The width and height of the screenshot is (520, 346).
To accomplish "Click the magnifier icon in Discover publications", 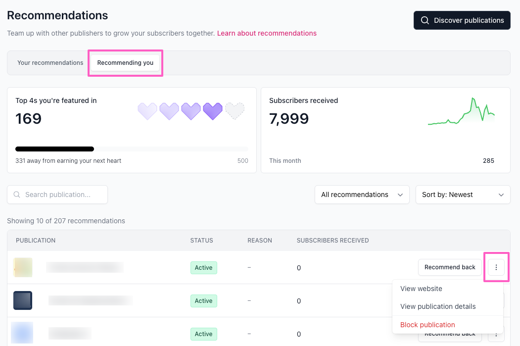I will [x=425, y=20].
